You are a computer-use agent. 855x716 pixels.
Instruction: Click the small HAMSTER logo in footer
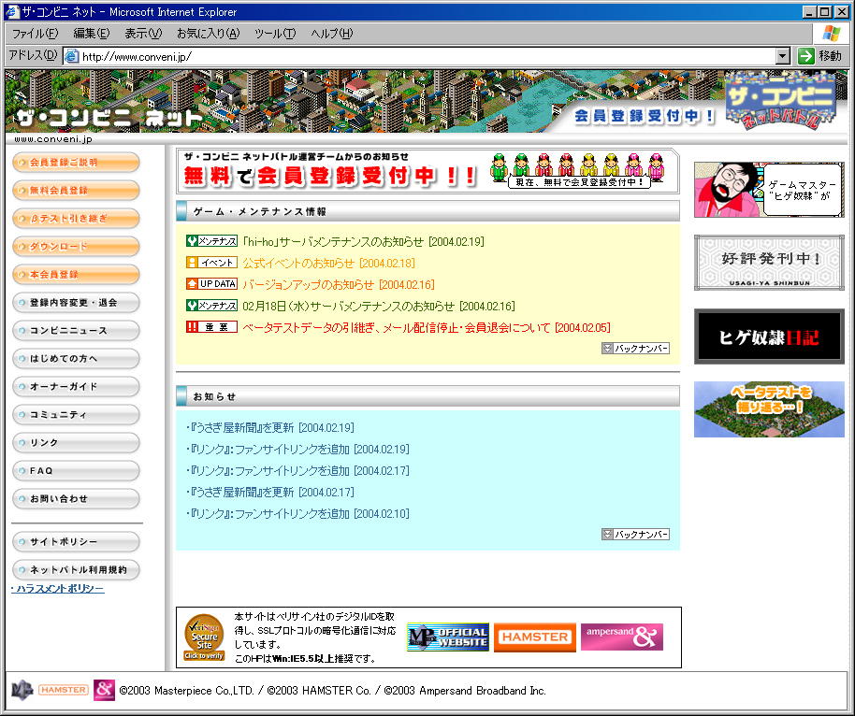[64, 691]
